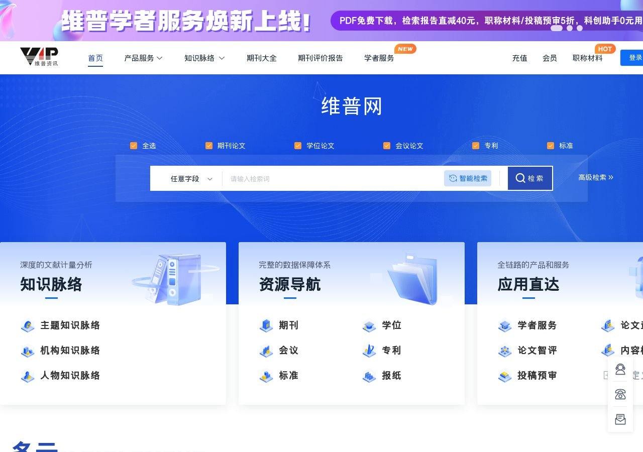The height and width of the screenshot is (452, 643).
Task: Click the 报纸 resource icon
Action: coord(369,376)
